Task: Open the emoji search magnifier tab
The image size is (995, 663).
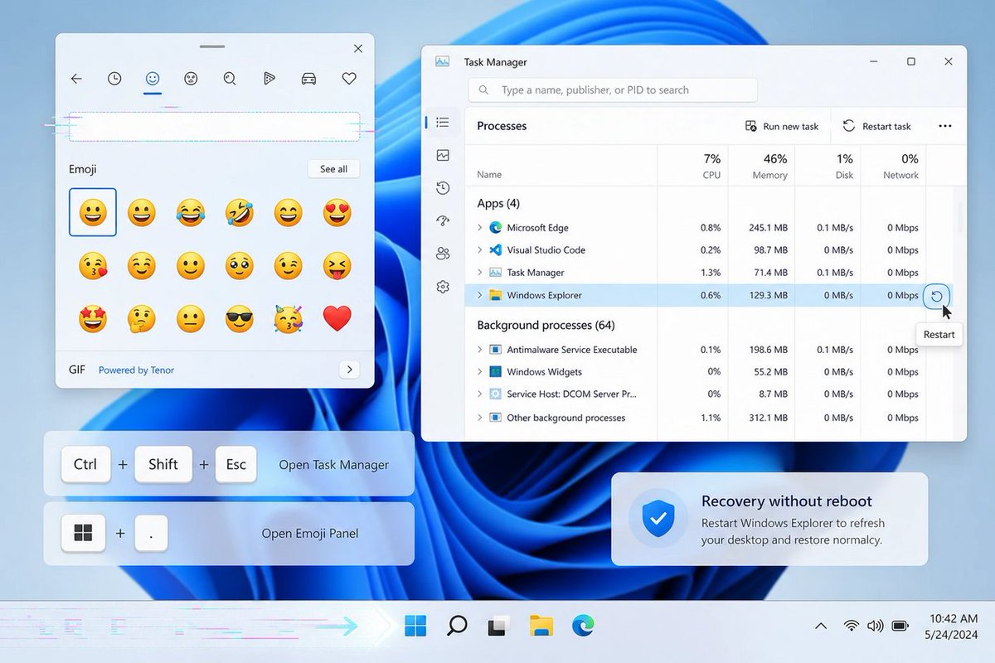Action: click(x=230, y=79)
